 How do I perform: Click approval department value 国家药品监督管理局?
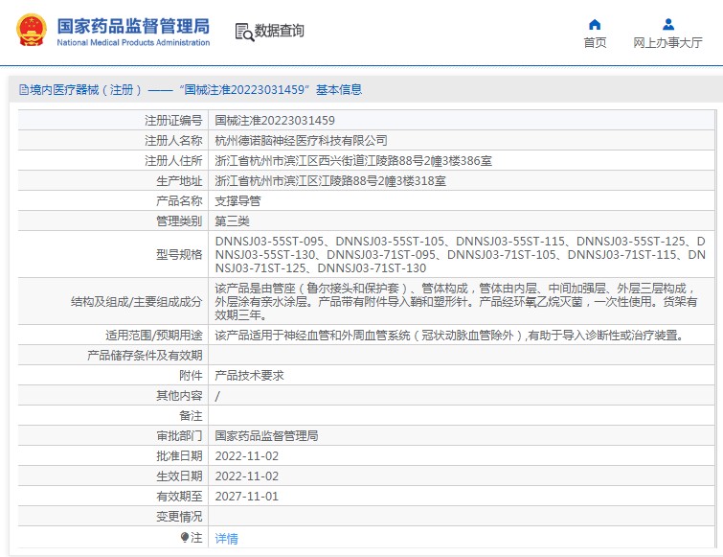(x=266, y=435)
